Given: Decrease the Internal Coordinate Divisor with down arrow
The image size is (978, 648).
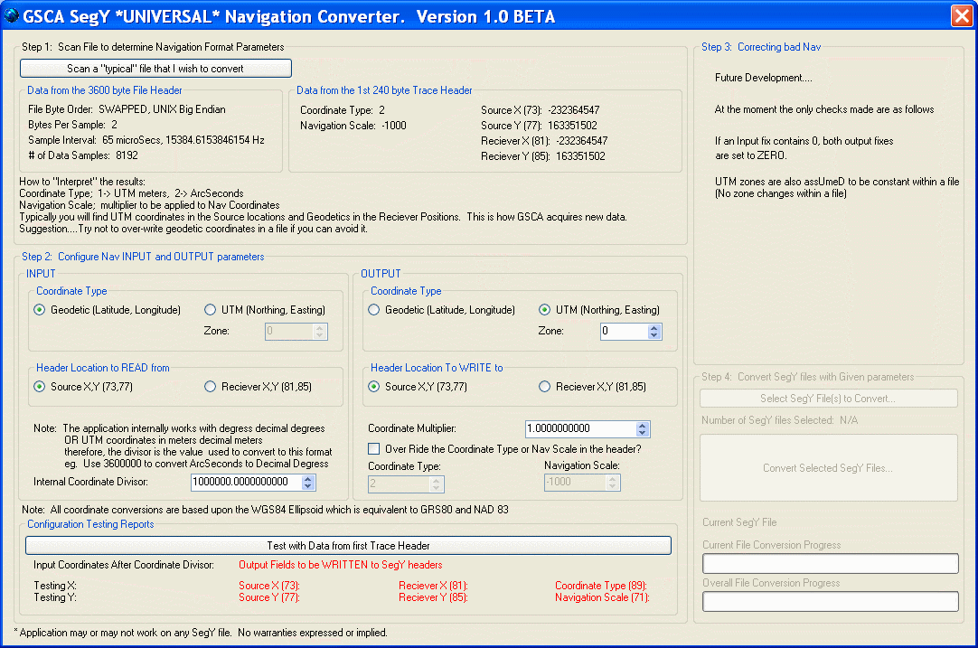Looking at the screenshot, I should pyautogui.click(x=307, y=486).
